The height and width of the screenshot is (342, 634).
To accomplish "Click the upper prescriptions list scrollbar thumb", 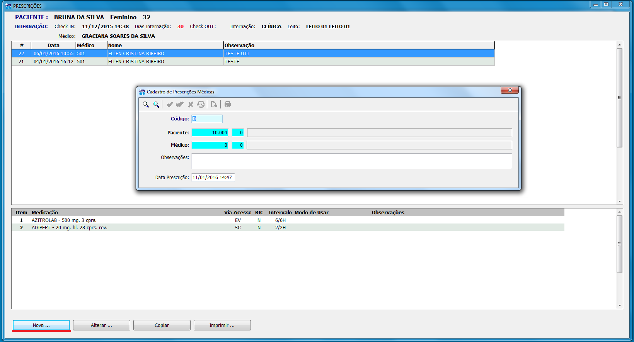I will pos(620,98).
